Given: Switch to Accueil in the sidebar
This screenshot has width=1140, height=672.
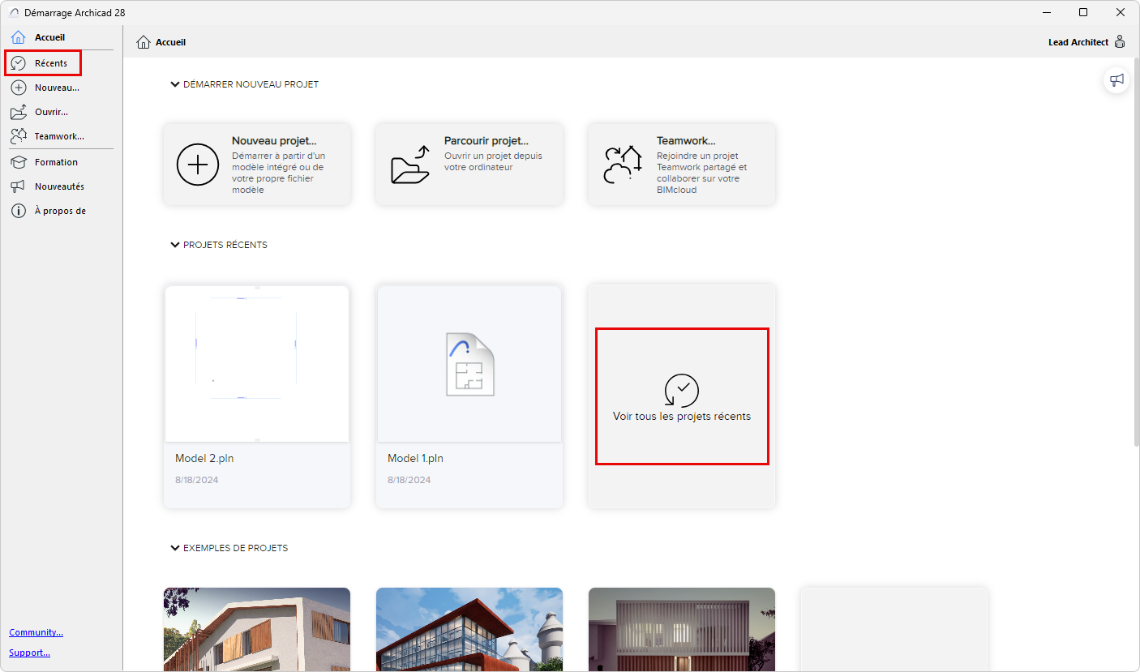Looking at the screenshot, I should coord(18,36).
